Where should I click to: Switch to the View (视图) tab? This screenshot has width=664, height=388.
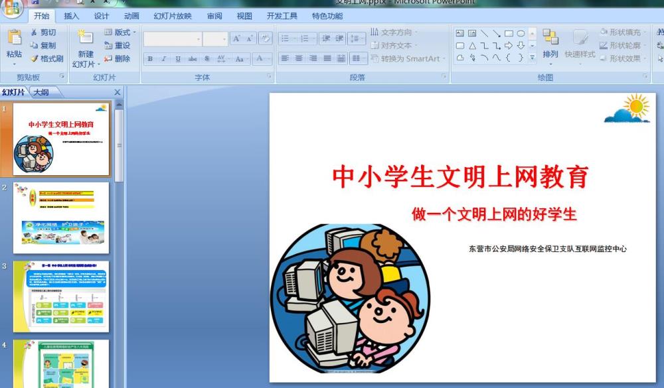click(x=244, y=16)
